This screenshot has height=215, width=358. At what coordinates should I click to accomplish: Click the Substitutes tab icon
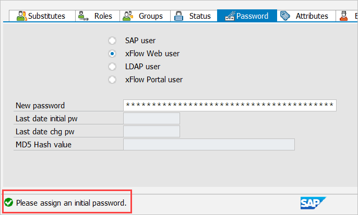tap(21, 16)
